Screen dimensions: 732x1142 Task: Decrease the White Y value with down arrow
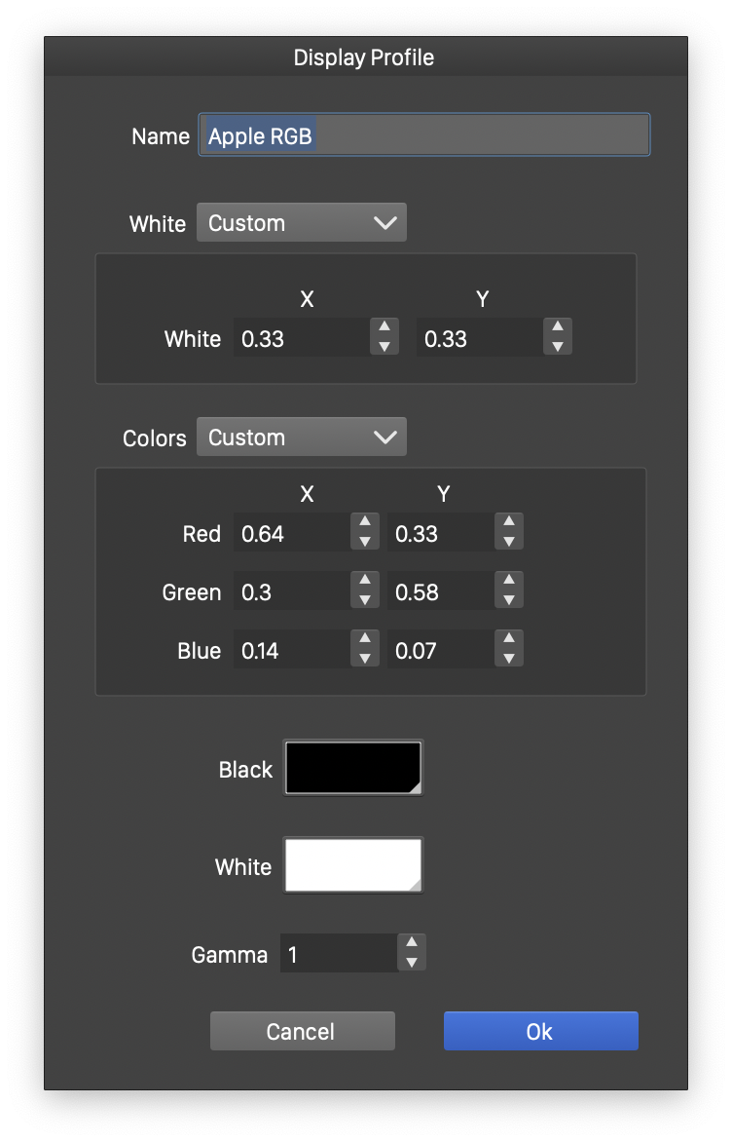click(x=558, y=347)
